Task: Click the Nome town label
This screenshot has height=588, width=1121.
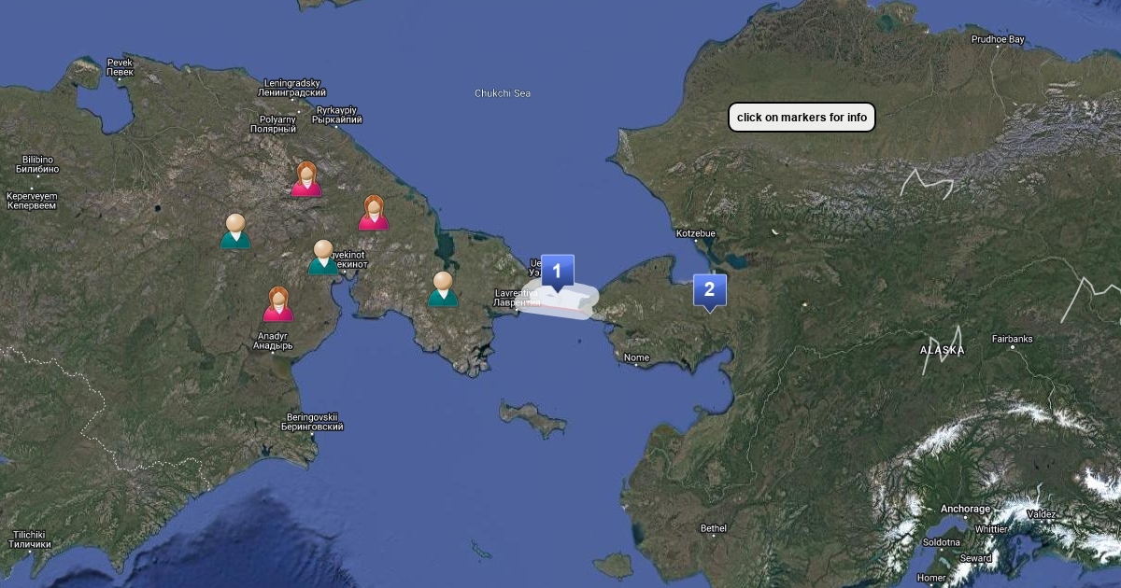Action: pos(636,357)
